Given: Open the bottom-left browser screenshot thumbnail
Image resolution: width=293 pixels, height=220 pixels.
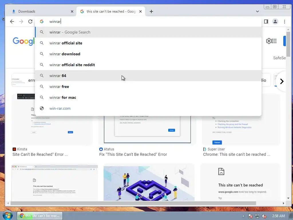Looking at the screenshot, I should (55, 183).
